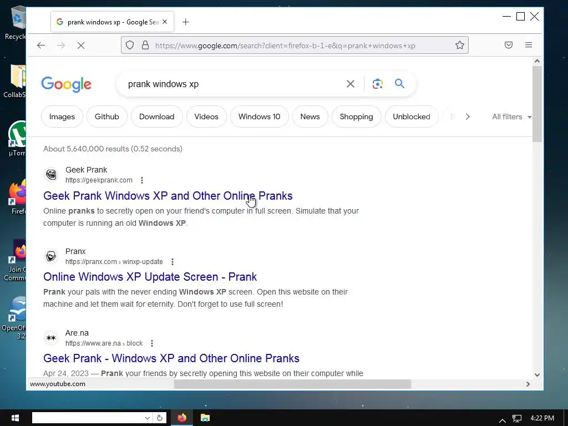Expand the All filters dropdown
Viewport: 568px width, 426px height.
tap(511, 116)
